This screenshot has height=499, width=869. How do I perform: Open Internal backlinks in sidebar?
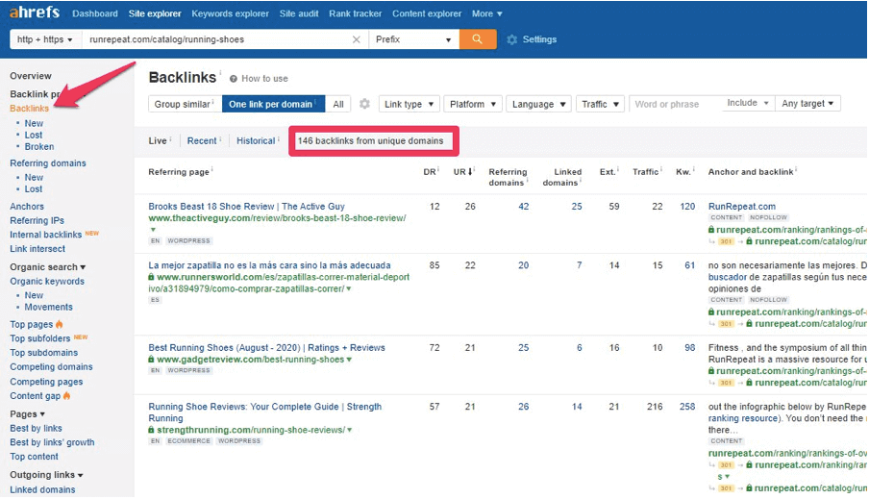tap(45, 236)
